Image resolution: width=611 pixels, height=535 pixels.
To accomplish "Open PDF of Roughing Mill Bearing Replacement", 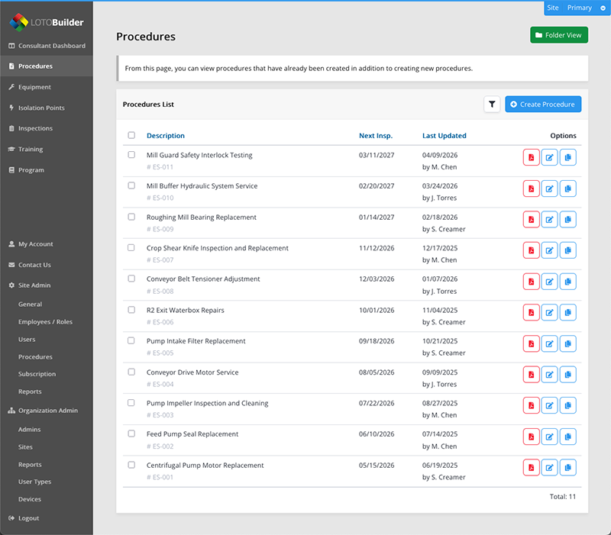I will pyautogui.click(x=531, y=219).
